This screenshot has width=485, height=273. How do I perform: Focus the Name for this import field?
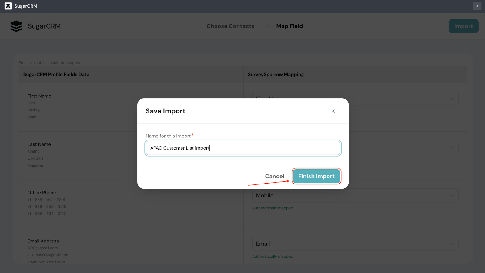[x=243, y=148]
